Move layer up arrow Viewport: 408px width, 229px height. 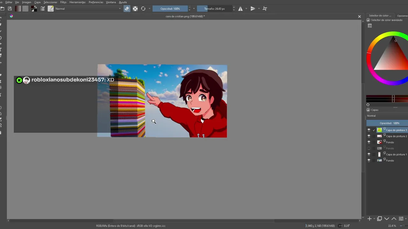coord(394,219)
